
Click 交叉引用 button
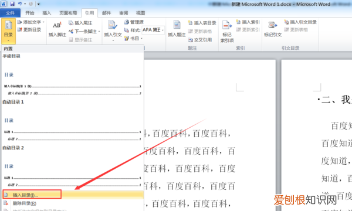coord(200,40)
